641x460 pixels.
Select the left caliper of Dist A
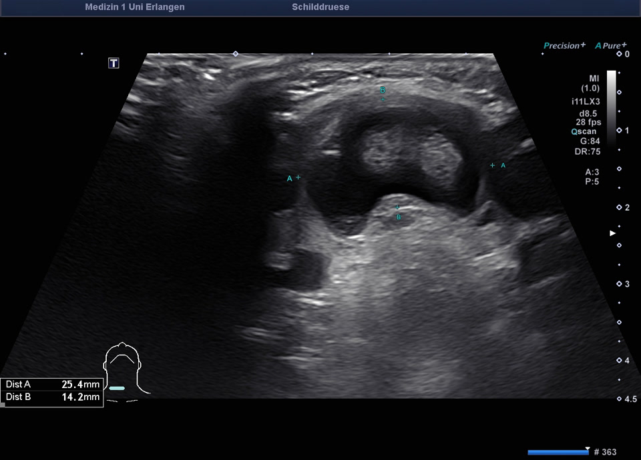click(298, 177)
